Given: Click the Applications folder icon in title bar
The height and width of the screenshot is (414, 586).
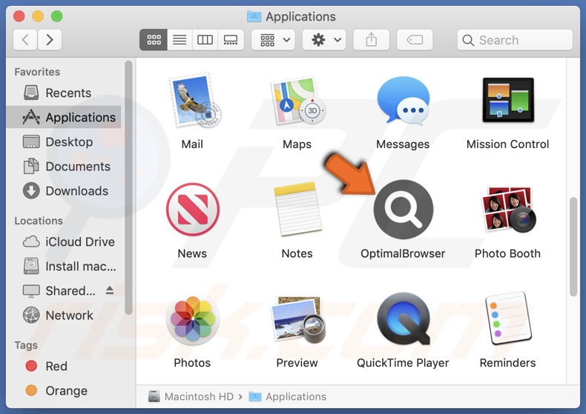Looking at the screenshot, I should click(x=254, y=16).
